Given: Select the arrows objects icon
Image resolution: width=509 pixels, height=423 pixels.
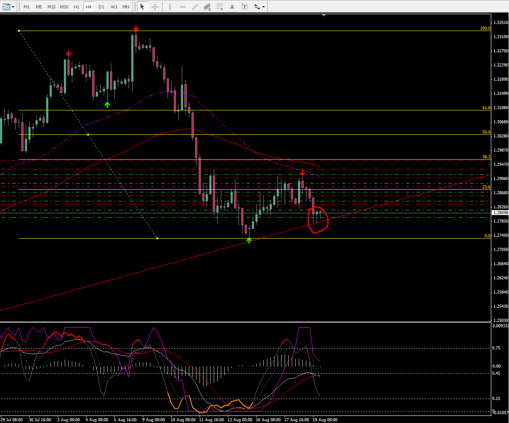Looking at the screenshot, I should [257, 7].
